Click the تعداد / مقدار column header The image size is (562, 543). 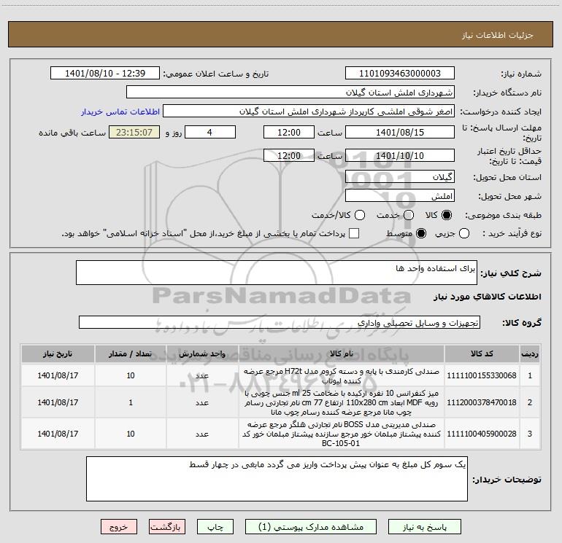pyautogui.click(x=131, y=353)
